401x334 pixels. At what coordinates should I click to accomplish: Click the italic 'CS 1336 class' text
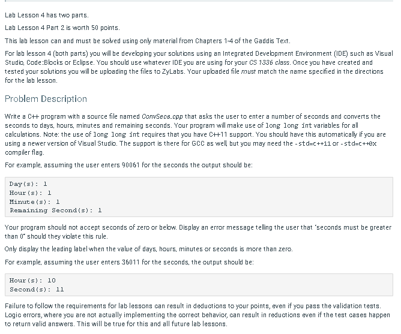pos(270,62)
